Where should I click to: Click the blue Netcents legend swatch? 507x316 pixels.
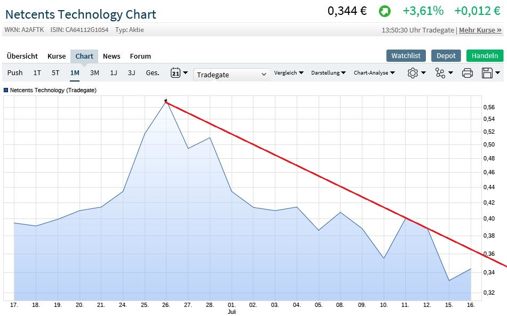[x=6, y=91]
